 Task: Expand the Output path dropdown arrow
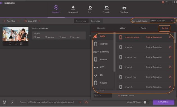(x=80, y=102)
